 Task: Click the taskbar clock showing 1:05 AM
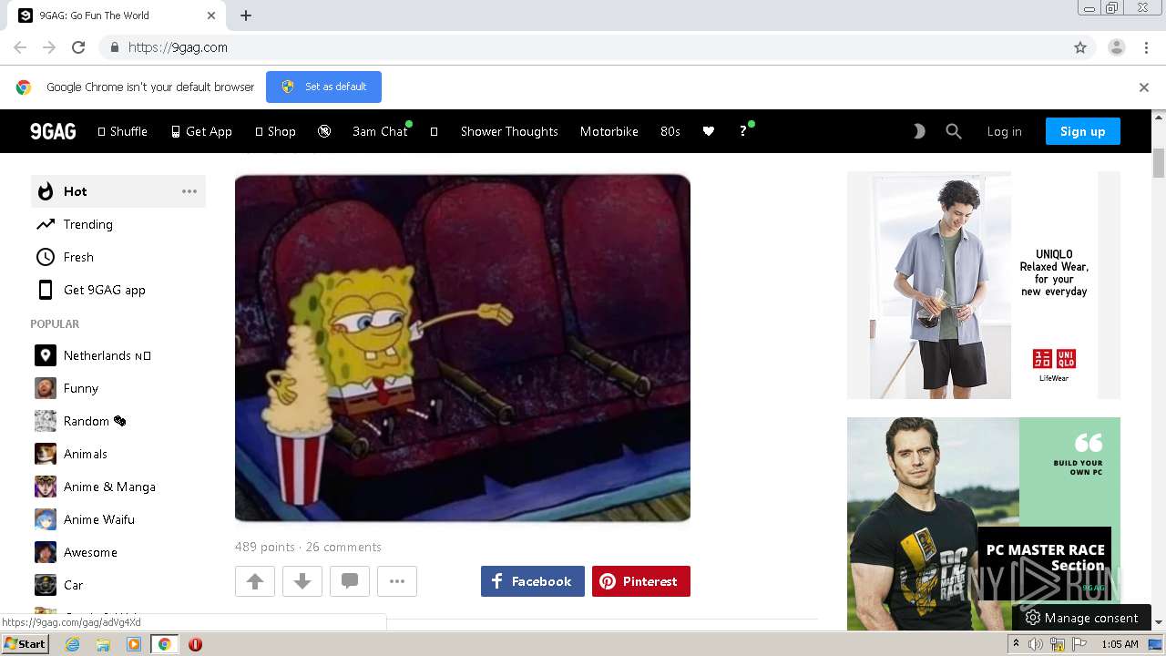[1120, 644]
